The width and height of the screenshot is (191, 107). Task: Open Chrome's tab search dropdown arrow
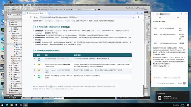coord(24,13)
